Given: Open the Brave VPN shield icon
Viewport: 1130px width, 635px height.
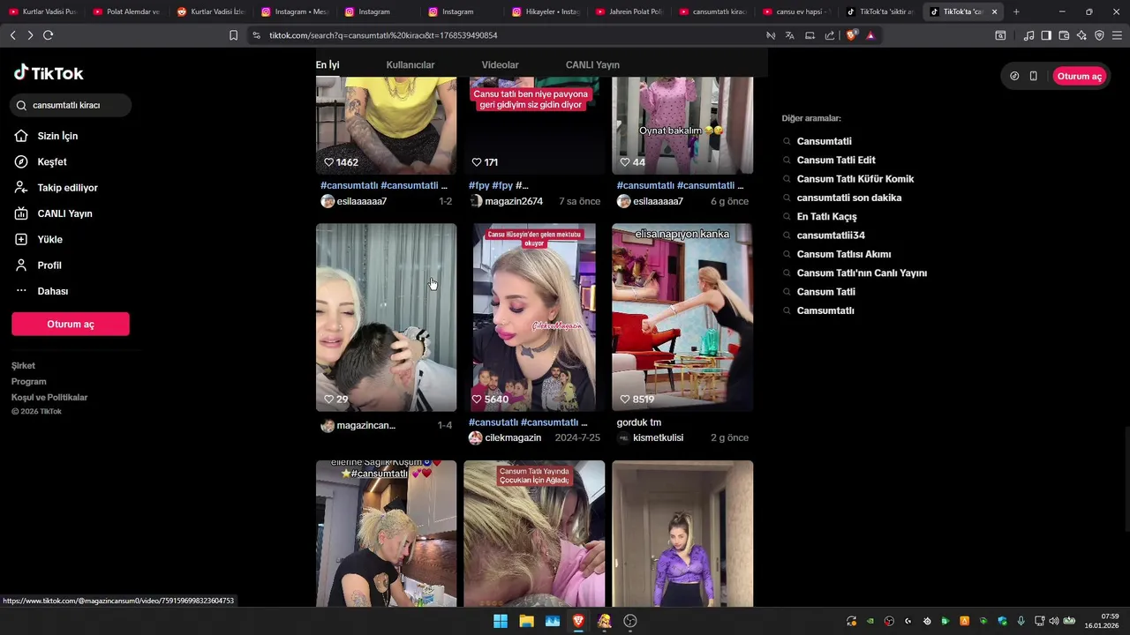Looking at the screenshot, I should point(1099,35).
